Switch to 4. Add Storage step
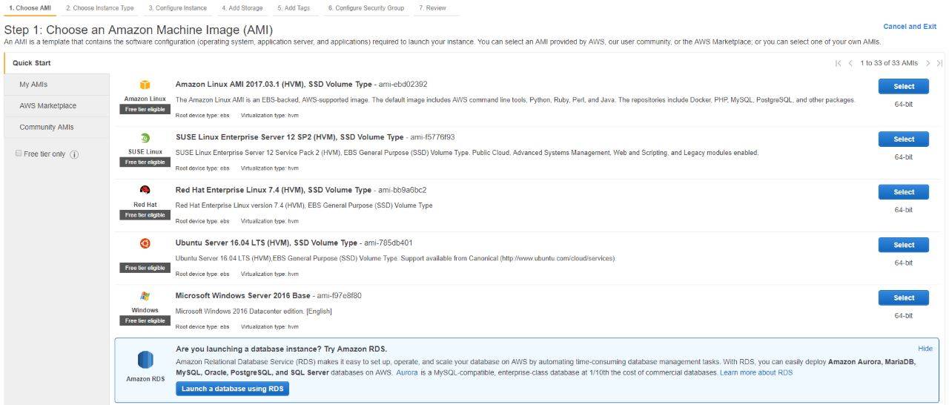The height and width of the screenshot is (405, 949). coord(242,7)
